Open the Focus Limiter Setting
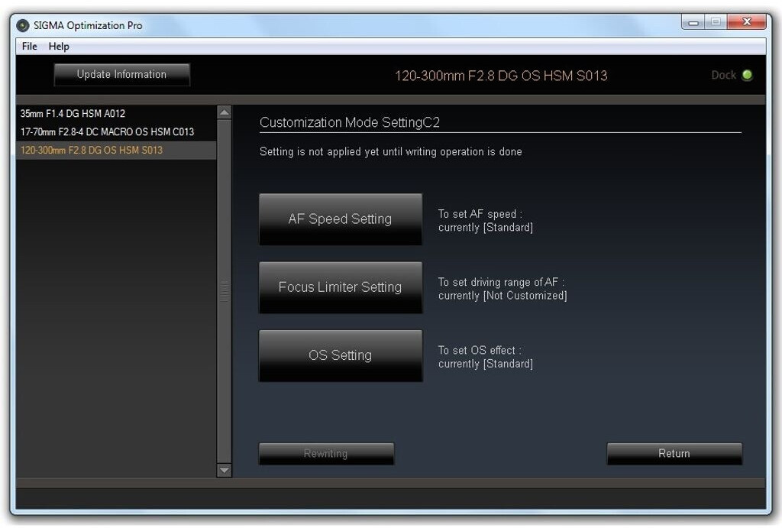782x528 pixels. 340,287
